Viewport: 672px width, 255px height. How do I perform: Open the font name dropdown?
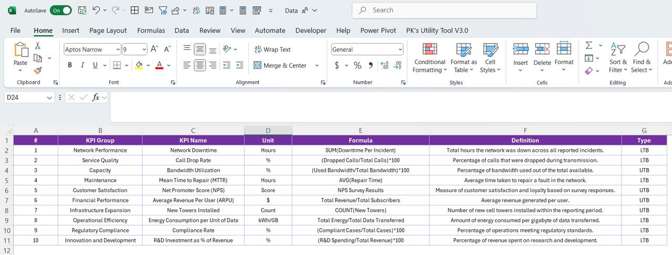tap(117, 49)
